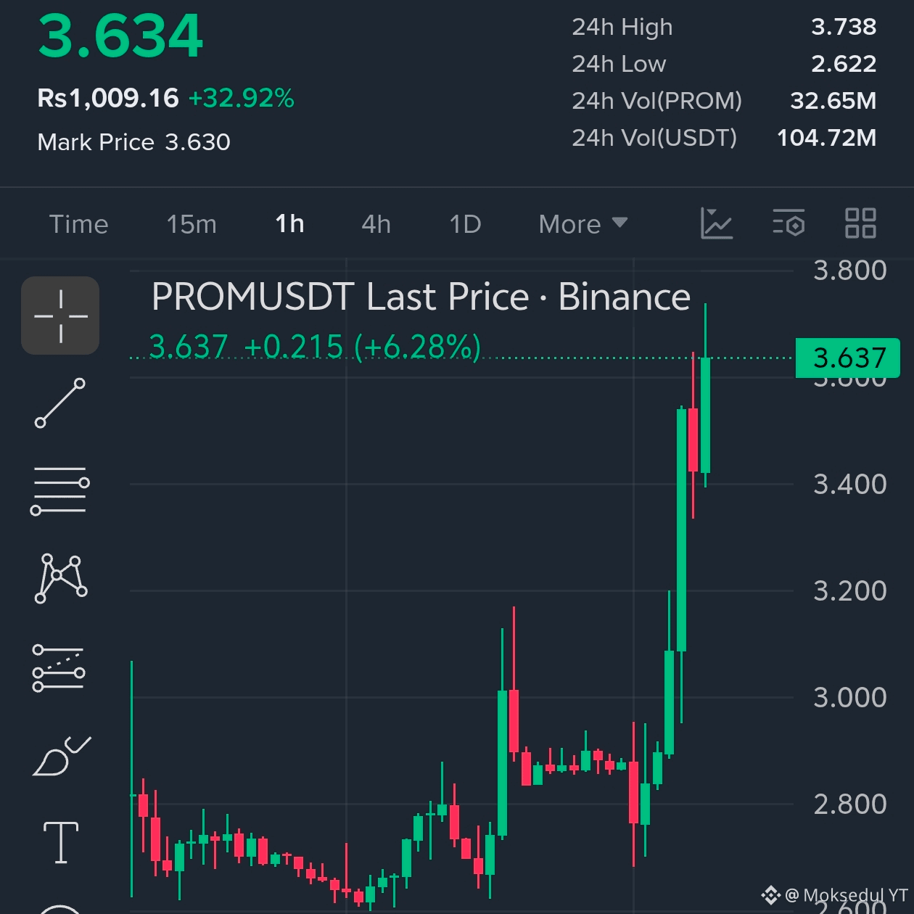Screen dimensions: 914x914
Task: Click the 3.800 price axis label
Action: click(x=850, y=271)
